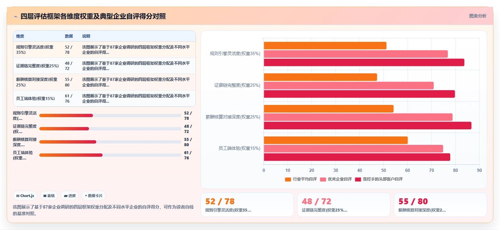
Task: Select the 进度 chip
Action: click(x=70, y=196)
